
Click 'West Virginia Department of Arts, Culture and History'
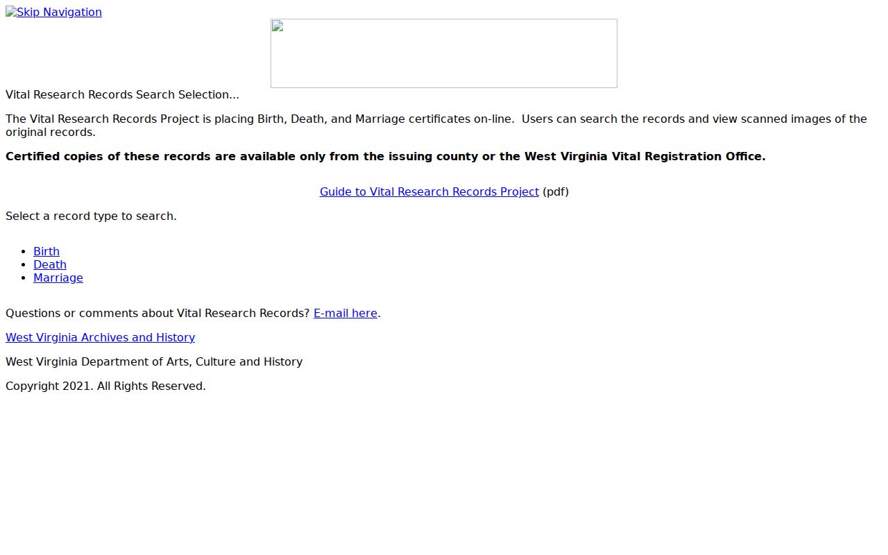point(154,361)
